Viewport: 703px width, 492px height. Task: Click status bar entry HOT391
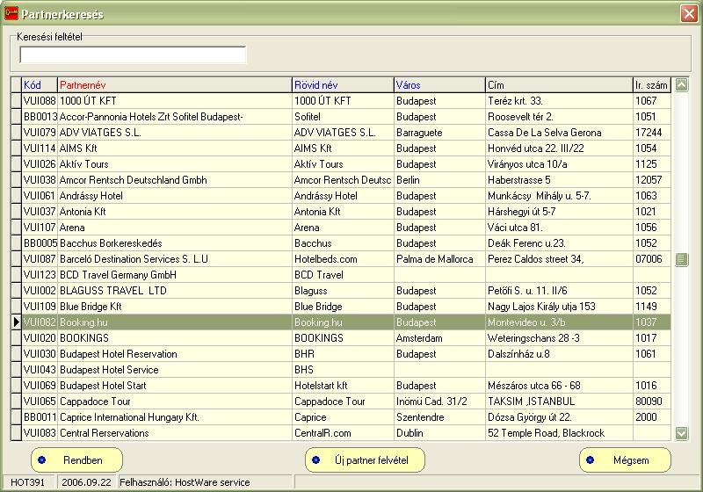(x=27, y=482)
